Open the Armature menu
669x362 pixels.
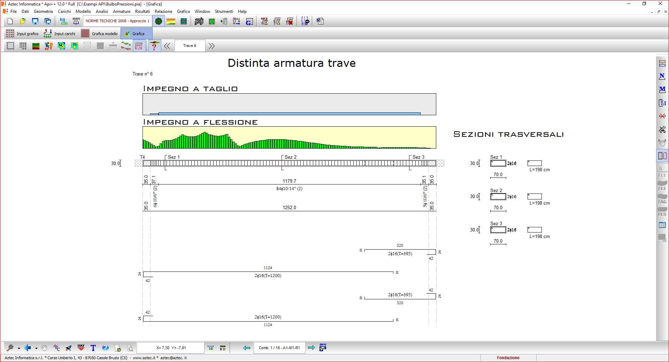tap(121, 11)
